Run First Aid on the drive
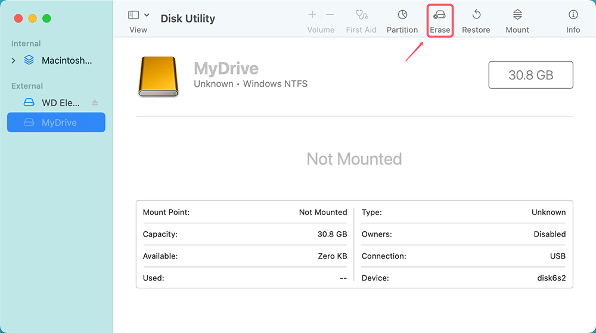The width and height of the screenshot is (596, 333). (361, 15)
